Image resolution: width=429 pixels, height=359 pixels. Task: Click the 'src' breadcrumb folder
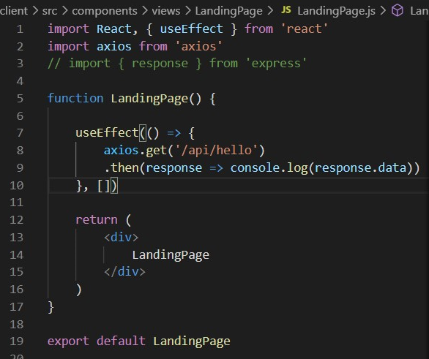(x=50, y=11)
